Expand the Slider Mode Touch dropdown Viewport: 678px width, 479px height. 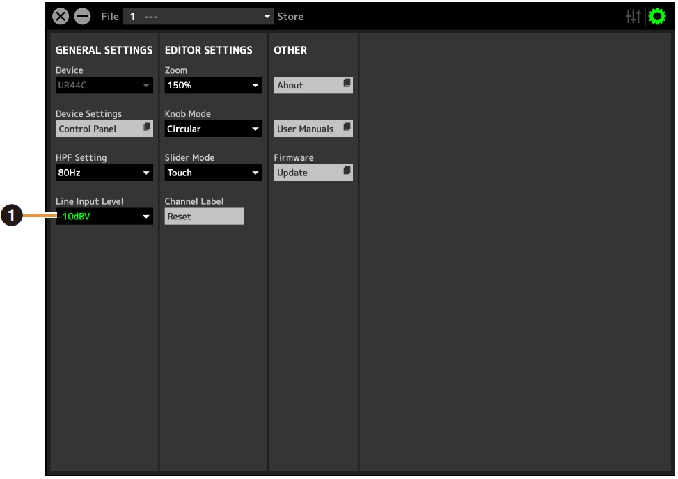(213, 173)
